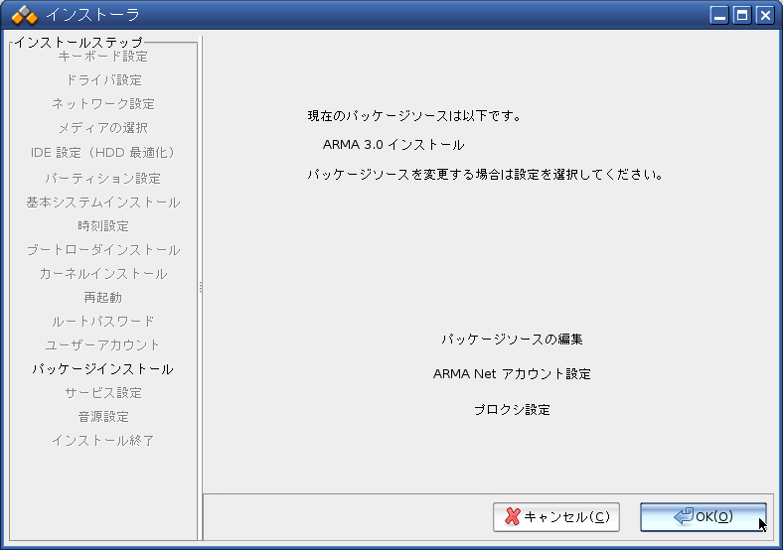Select パッケージインストール step in sidebar
This screenshot has width=783, height=550.
102,369
